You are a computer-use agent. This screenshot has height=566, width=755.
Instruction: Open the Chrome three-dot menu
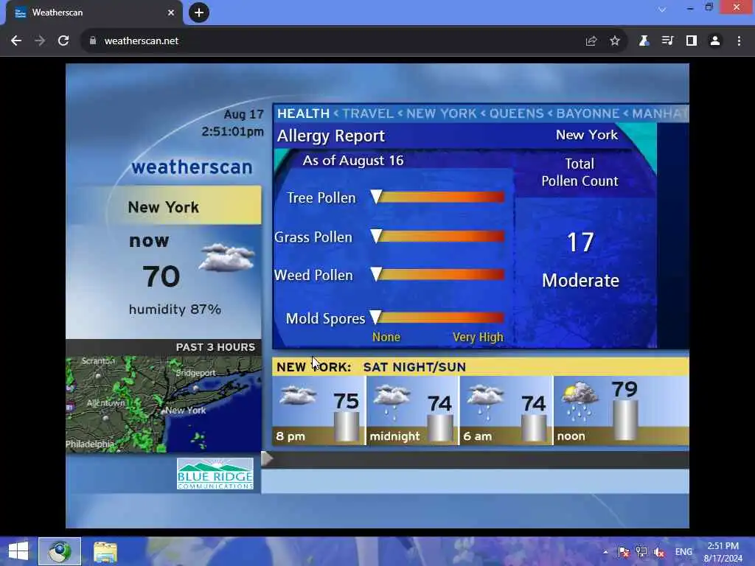pyautogui.click(x=739, y=41)
